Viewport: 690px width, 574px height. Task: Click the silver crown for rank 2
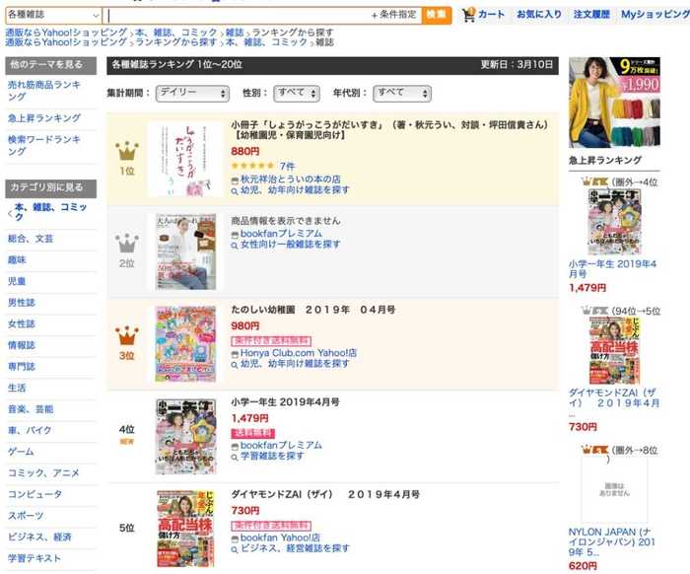[127, 244]
